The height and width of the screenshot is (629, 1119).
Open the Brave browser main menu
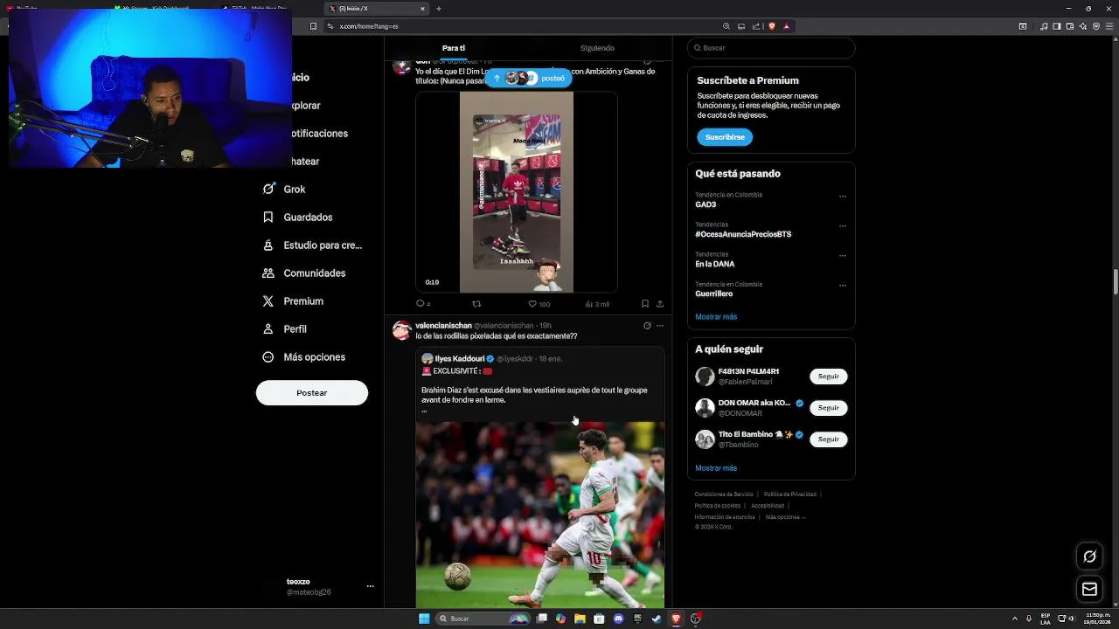[x=1110, y=26]
